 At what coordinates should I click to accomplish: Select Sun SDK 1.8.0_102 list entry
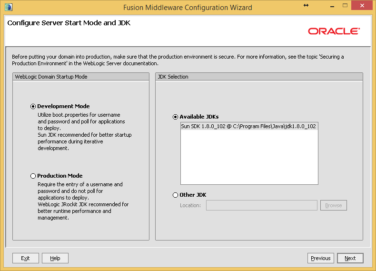click(x=249, y=126)
